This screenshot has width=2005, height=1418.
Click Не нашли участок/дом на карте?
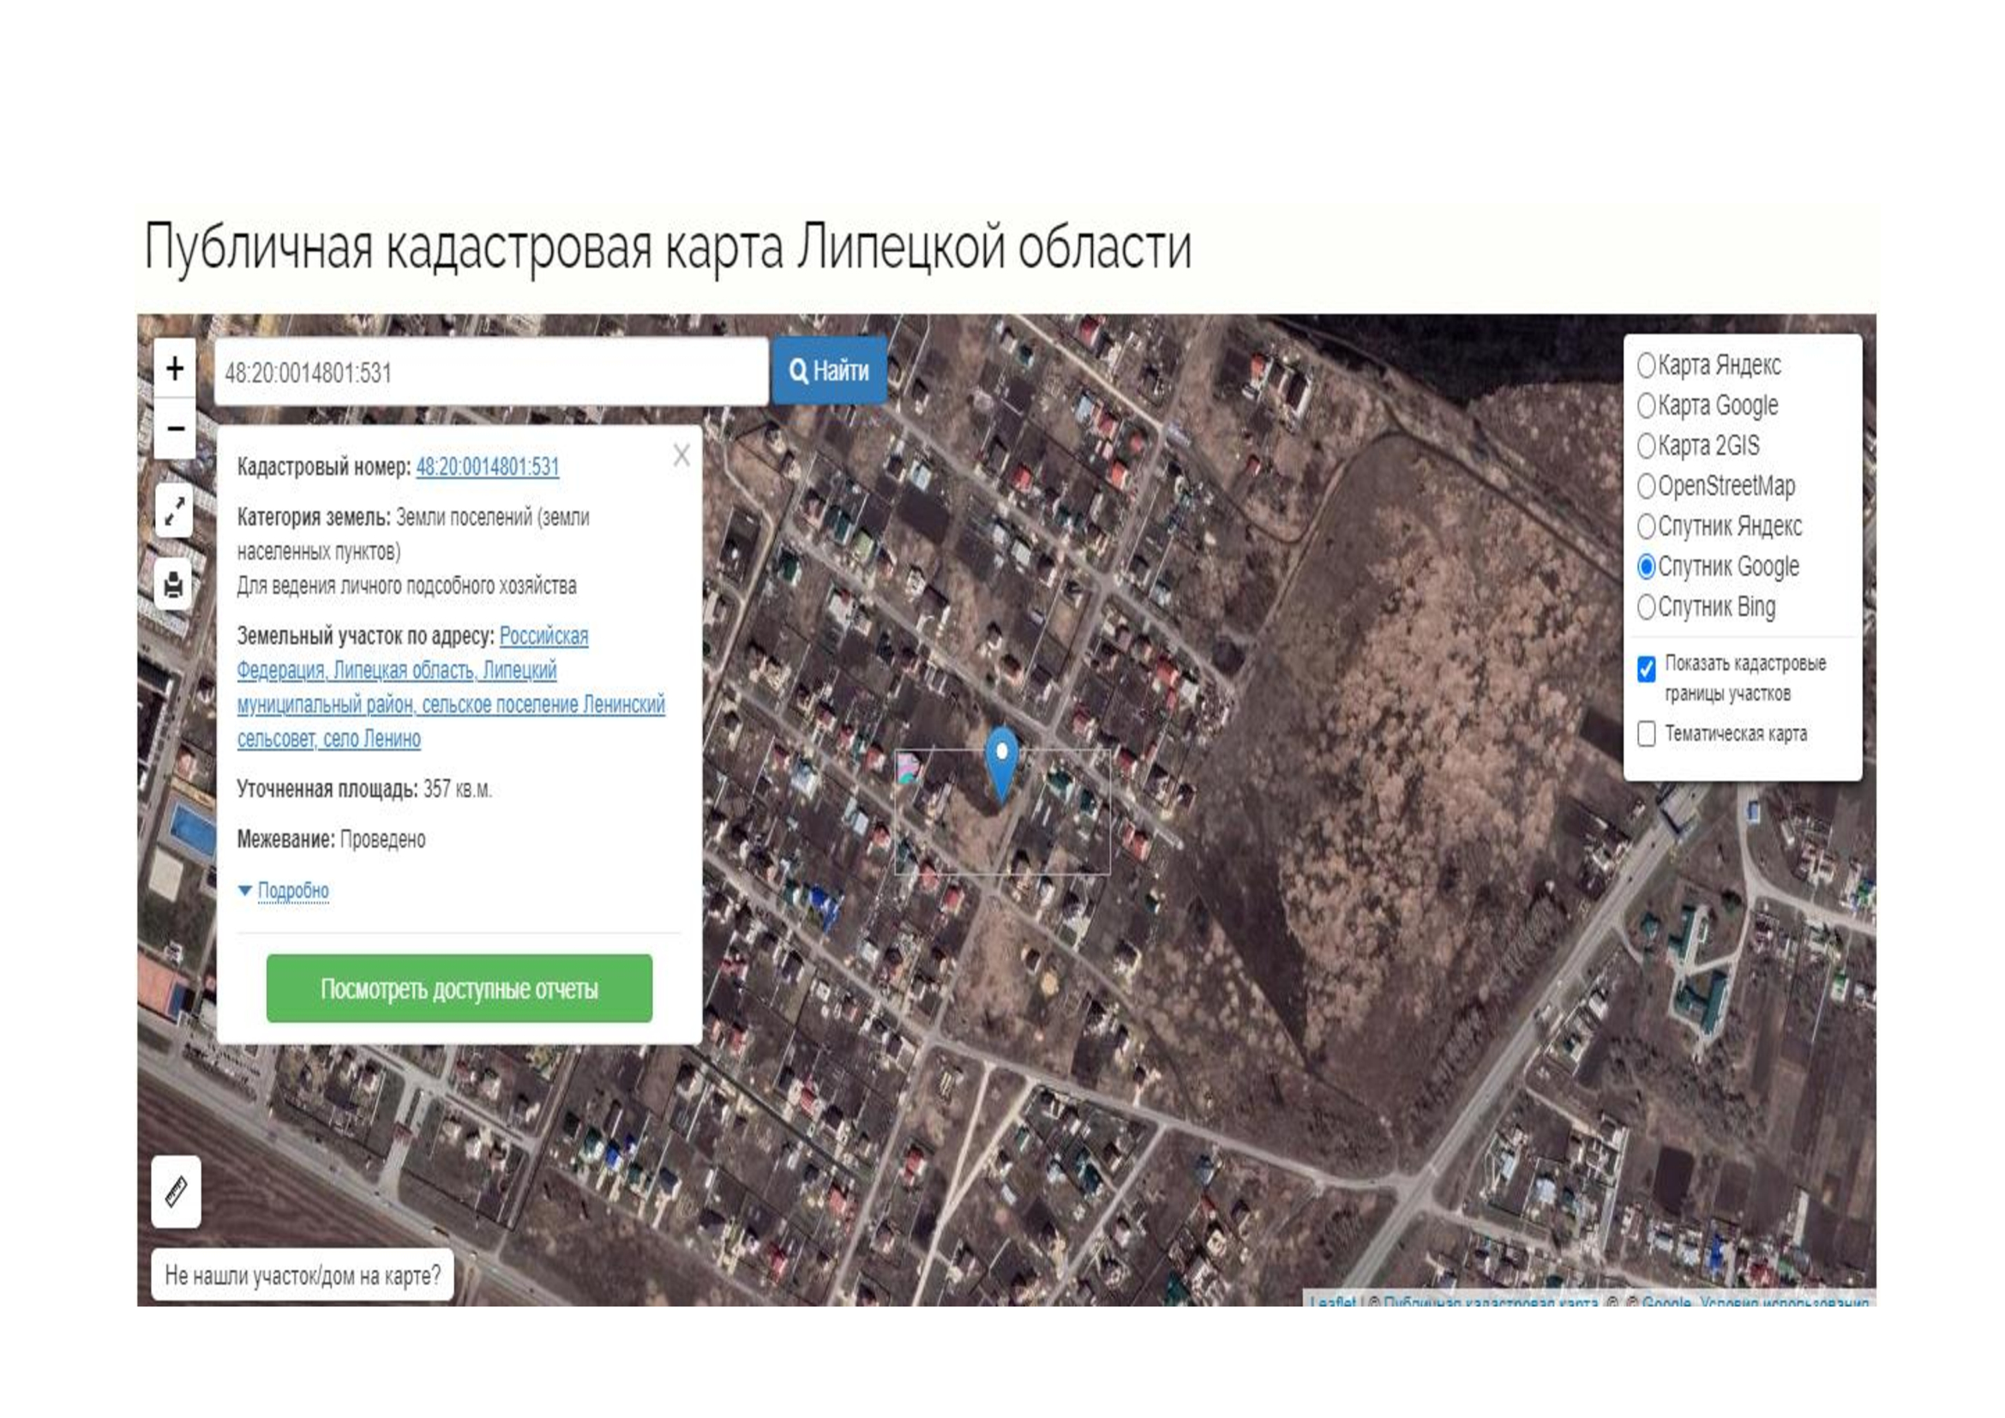click(x=302, y=1276)
